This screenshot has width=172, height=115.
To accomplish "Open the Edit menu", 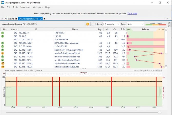I will coord(8,7).
